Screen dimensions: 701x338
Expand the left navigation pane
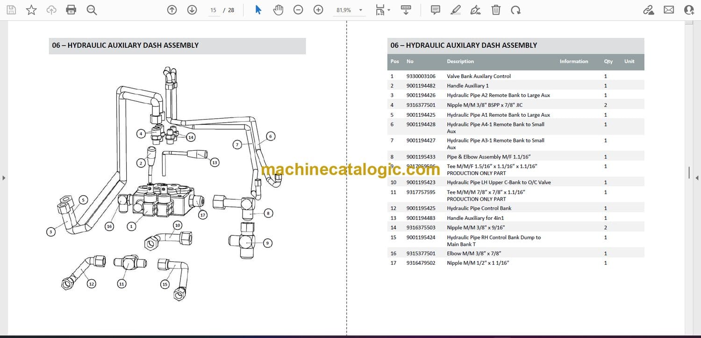tap(4, 178)
